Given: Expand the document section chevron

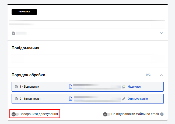Looking at the screenshot, I should (161, 33).
